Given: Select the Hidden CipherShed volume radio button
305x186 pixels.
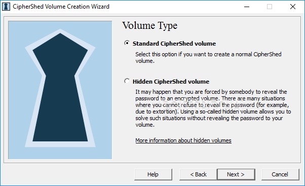Looking at the screenshot, I should coord(127,81).
